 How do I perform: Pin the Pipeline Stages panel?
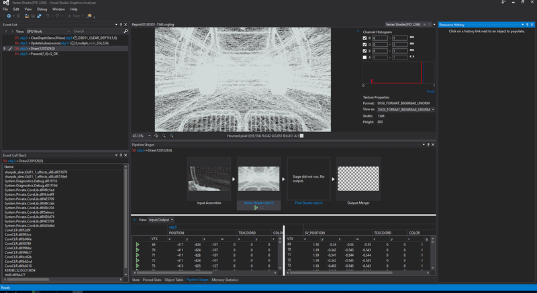click(x=428, y=145)
